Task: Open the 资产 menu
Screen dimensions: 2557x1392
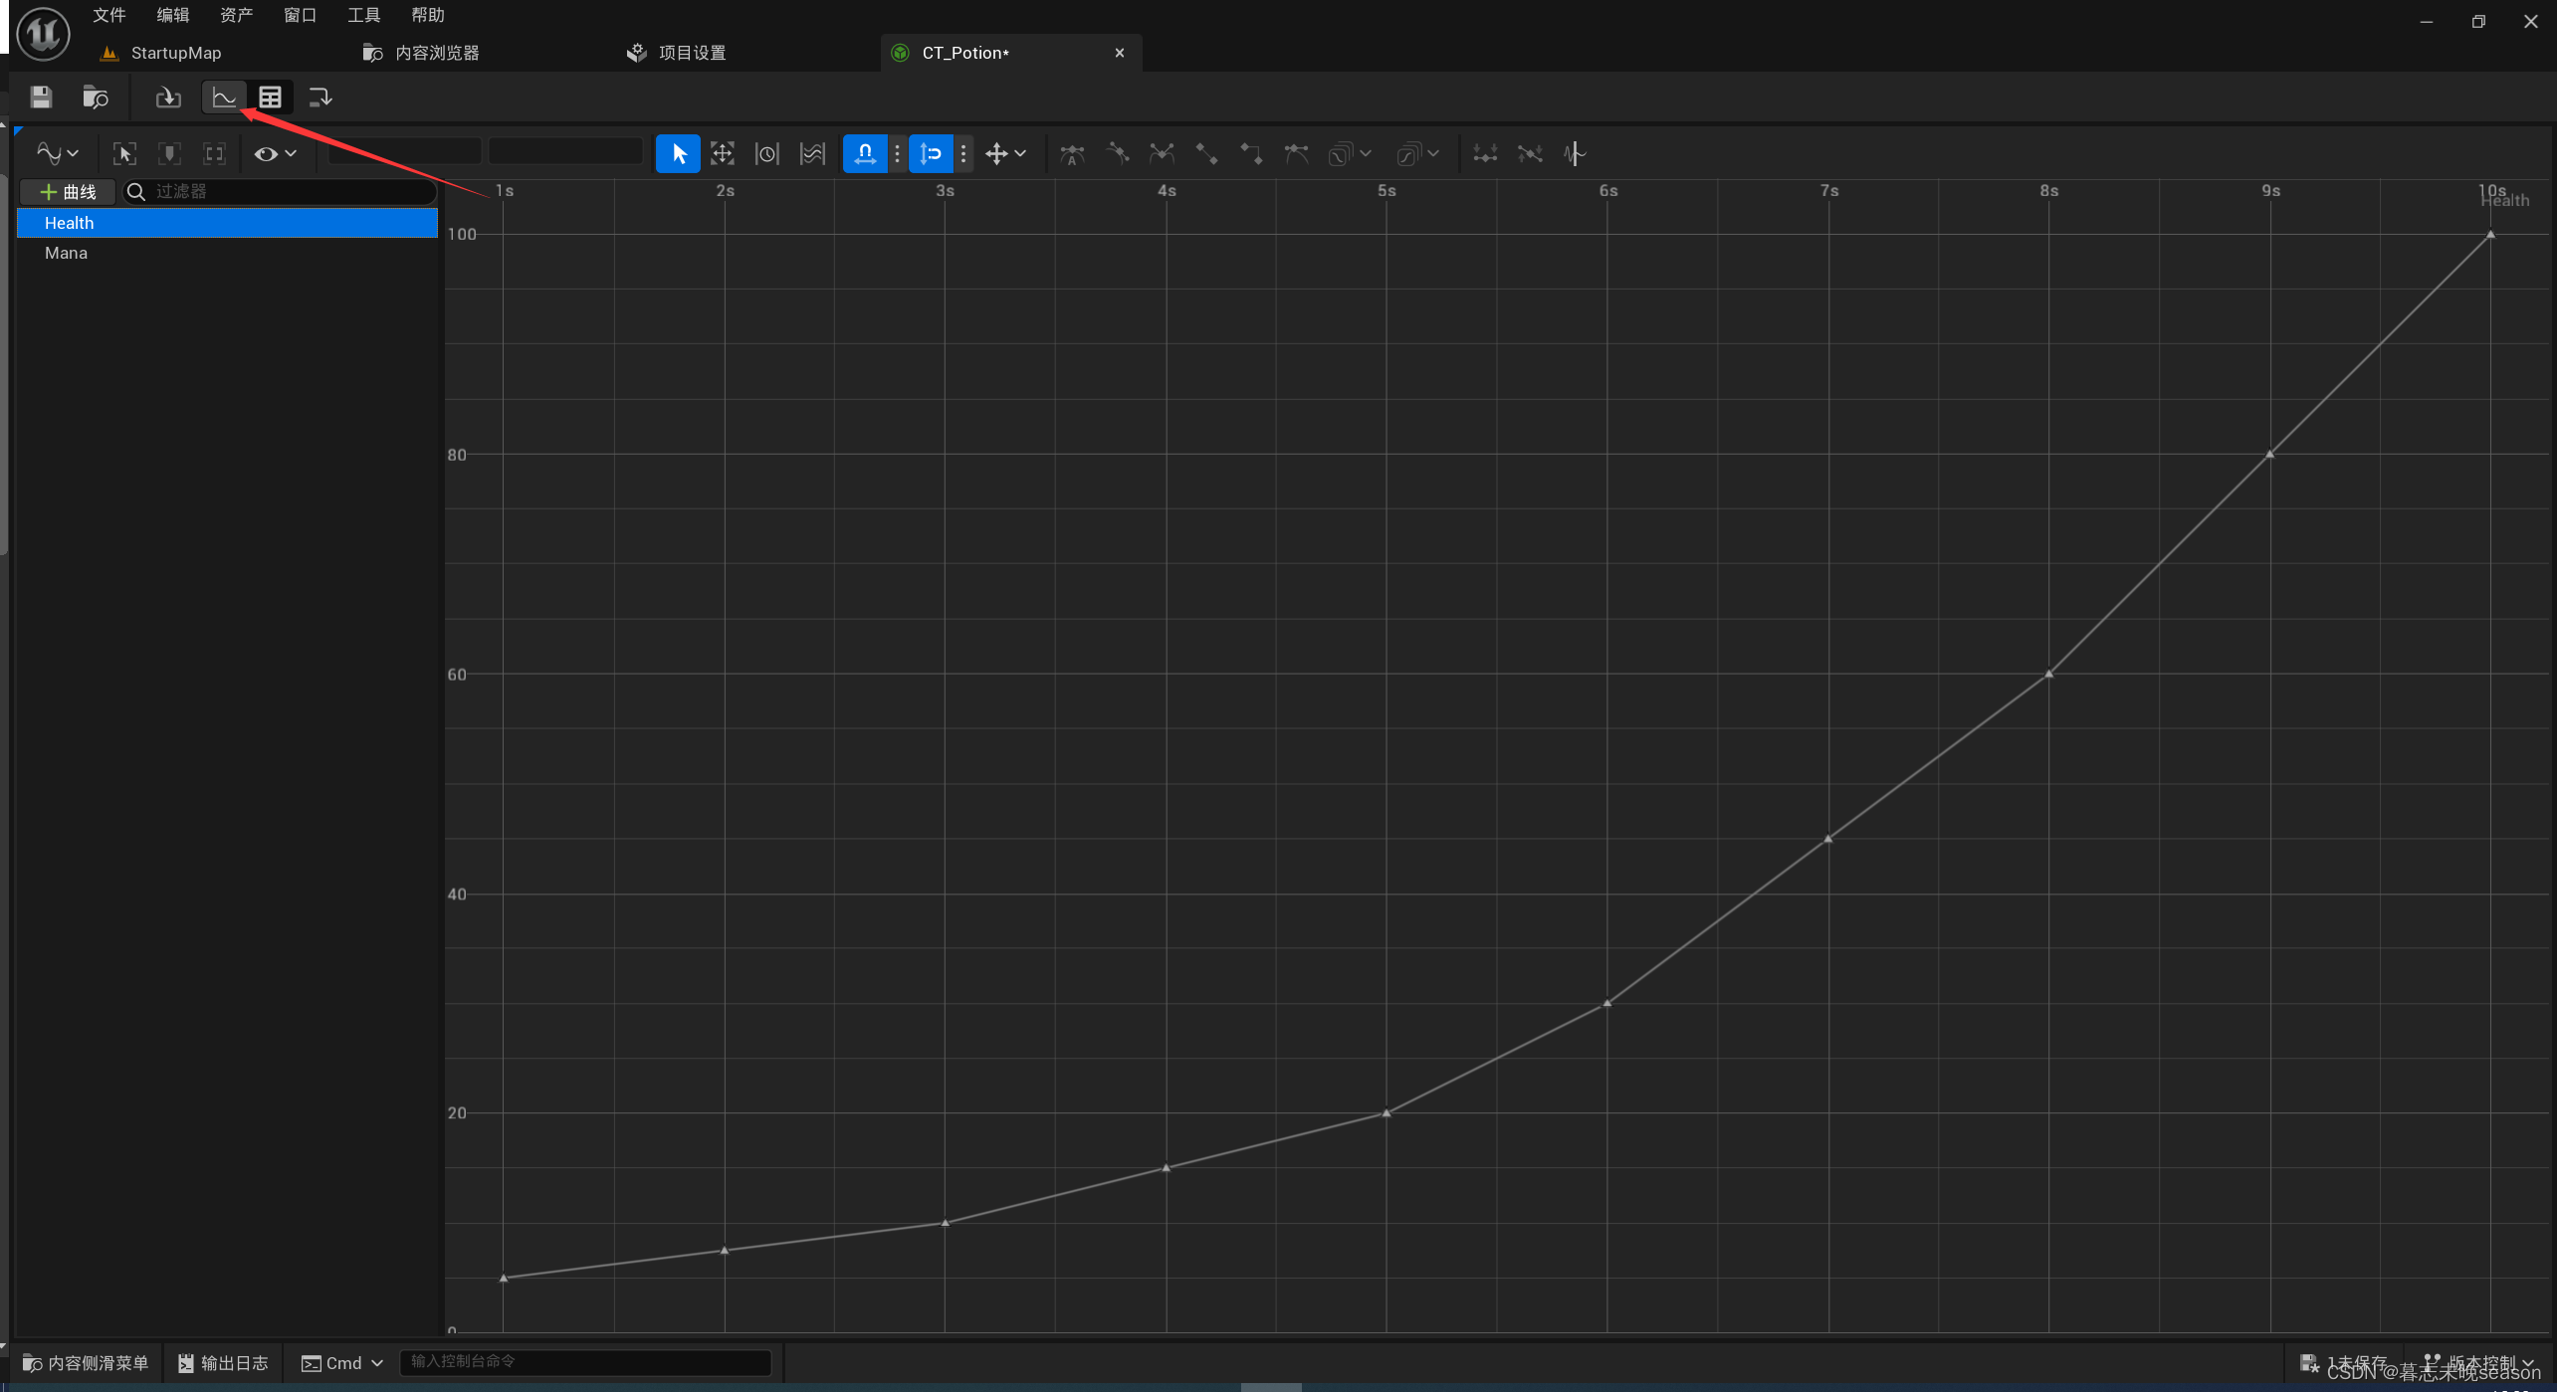Action: tap(237, 15)
